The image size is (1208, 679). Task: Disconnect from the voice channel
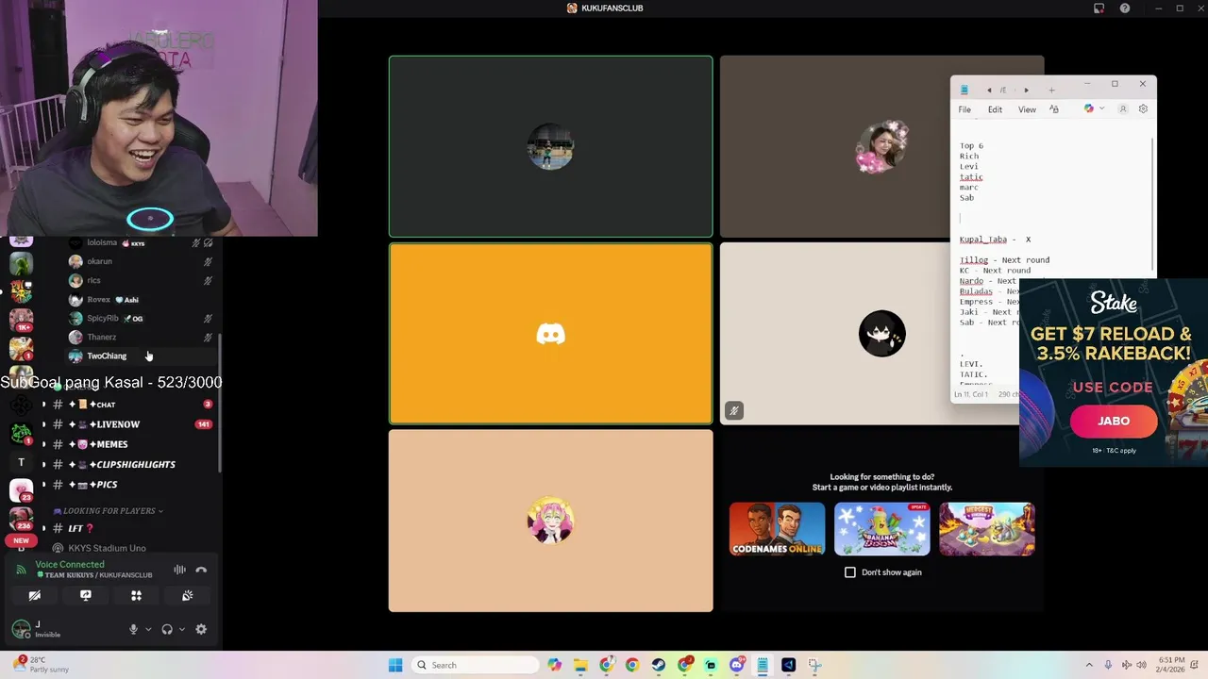pos(201,570)
